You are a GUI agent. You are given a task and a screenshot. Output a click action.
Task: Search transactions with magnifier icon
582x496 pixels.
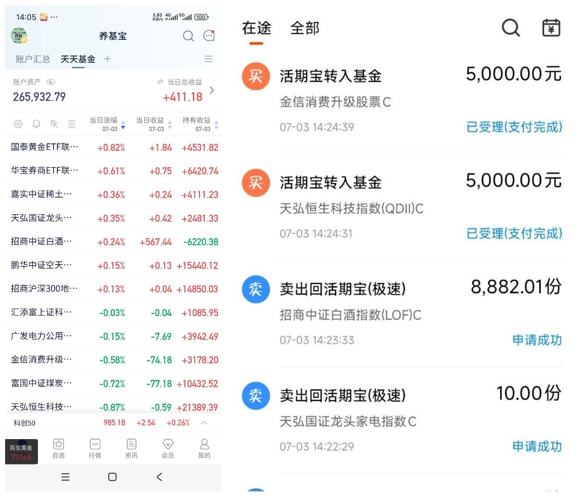pos(511,28)
